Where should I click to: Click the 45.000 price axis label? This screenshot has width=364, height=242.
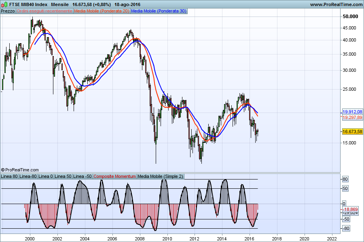(x=349, y=28)
